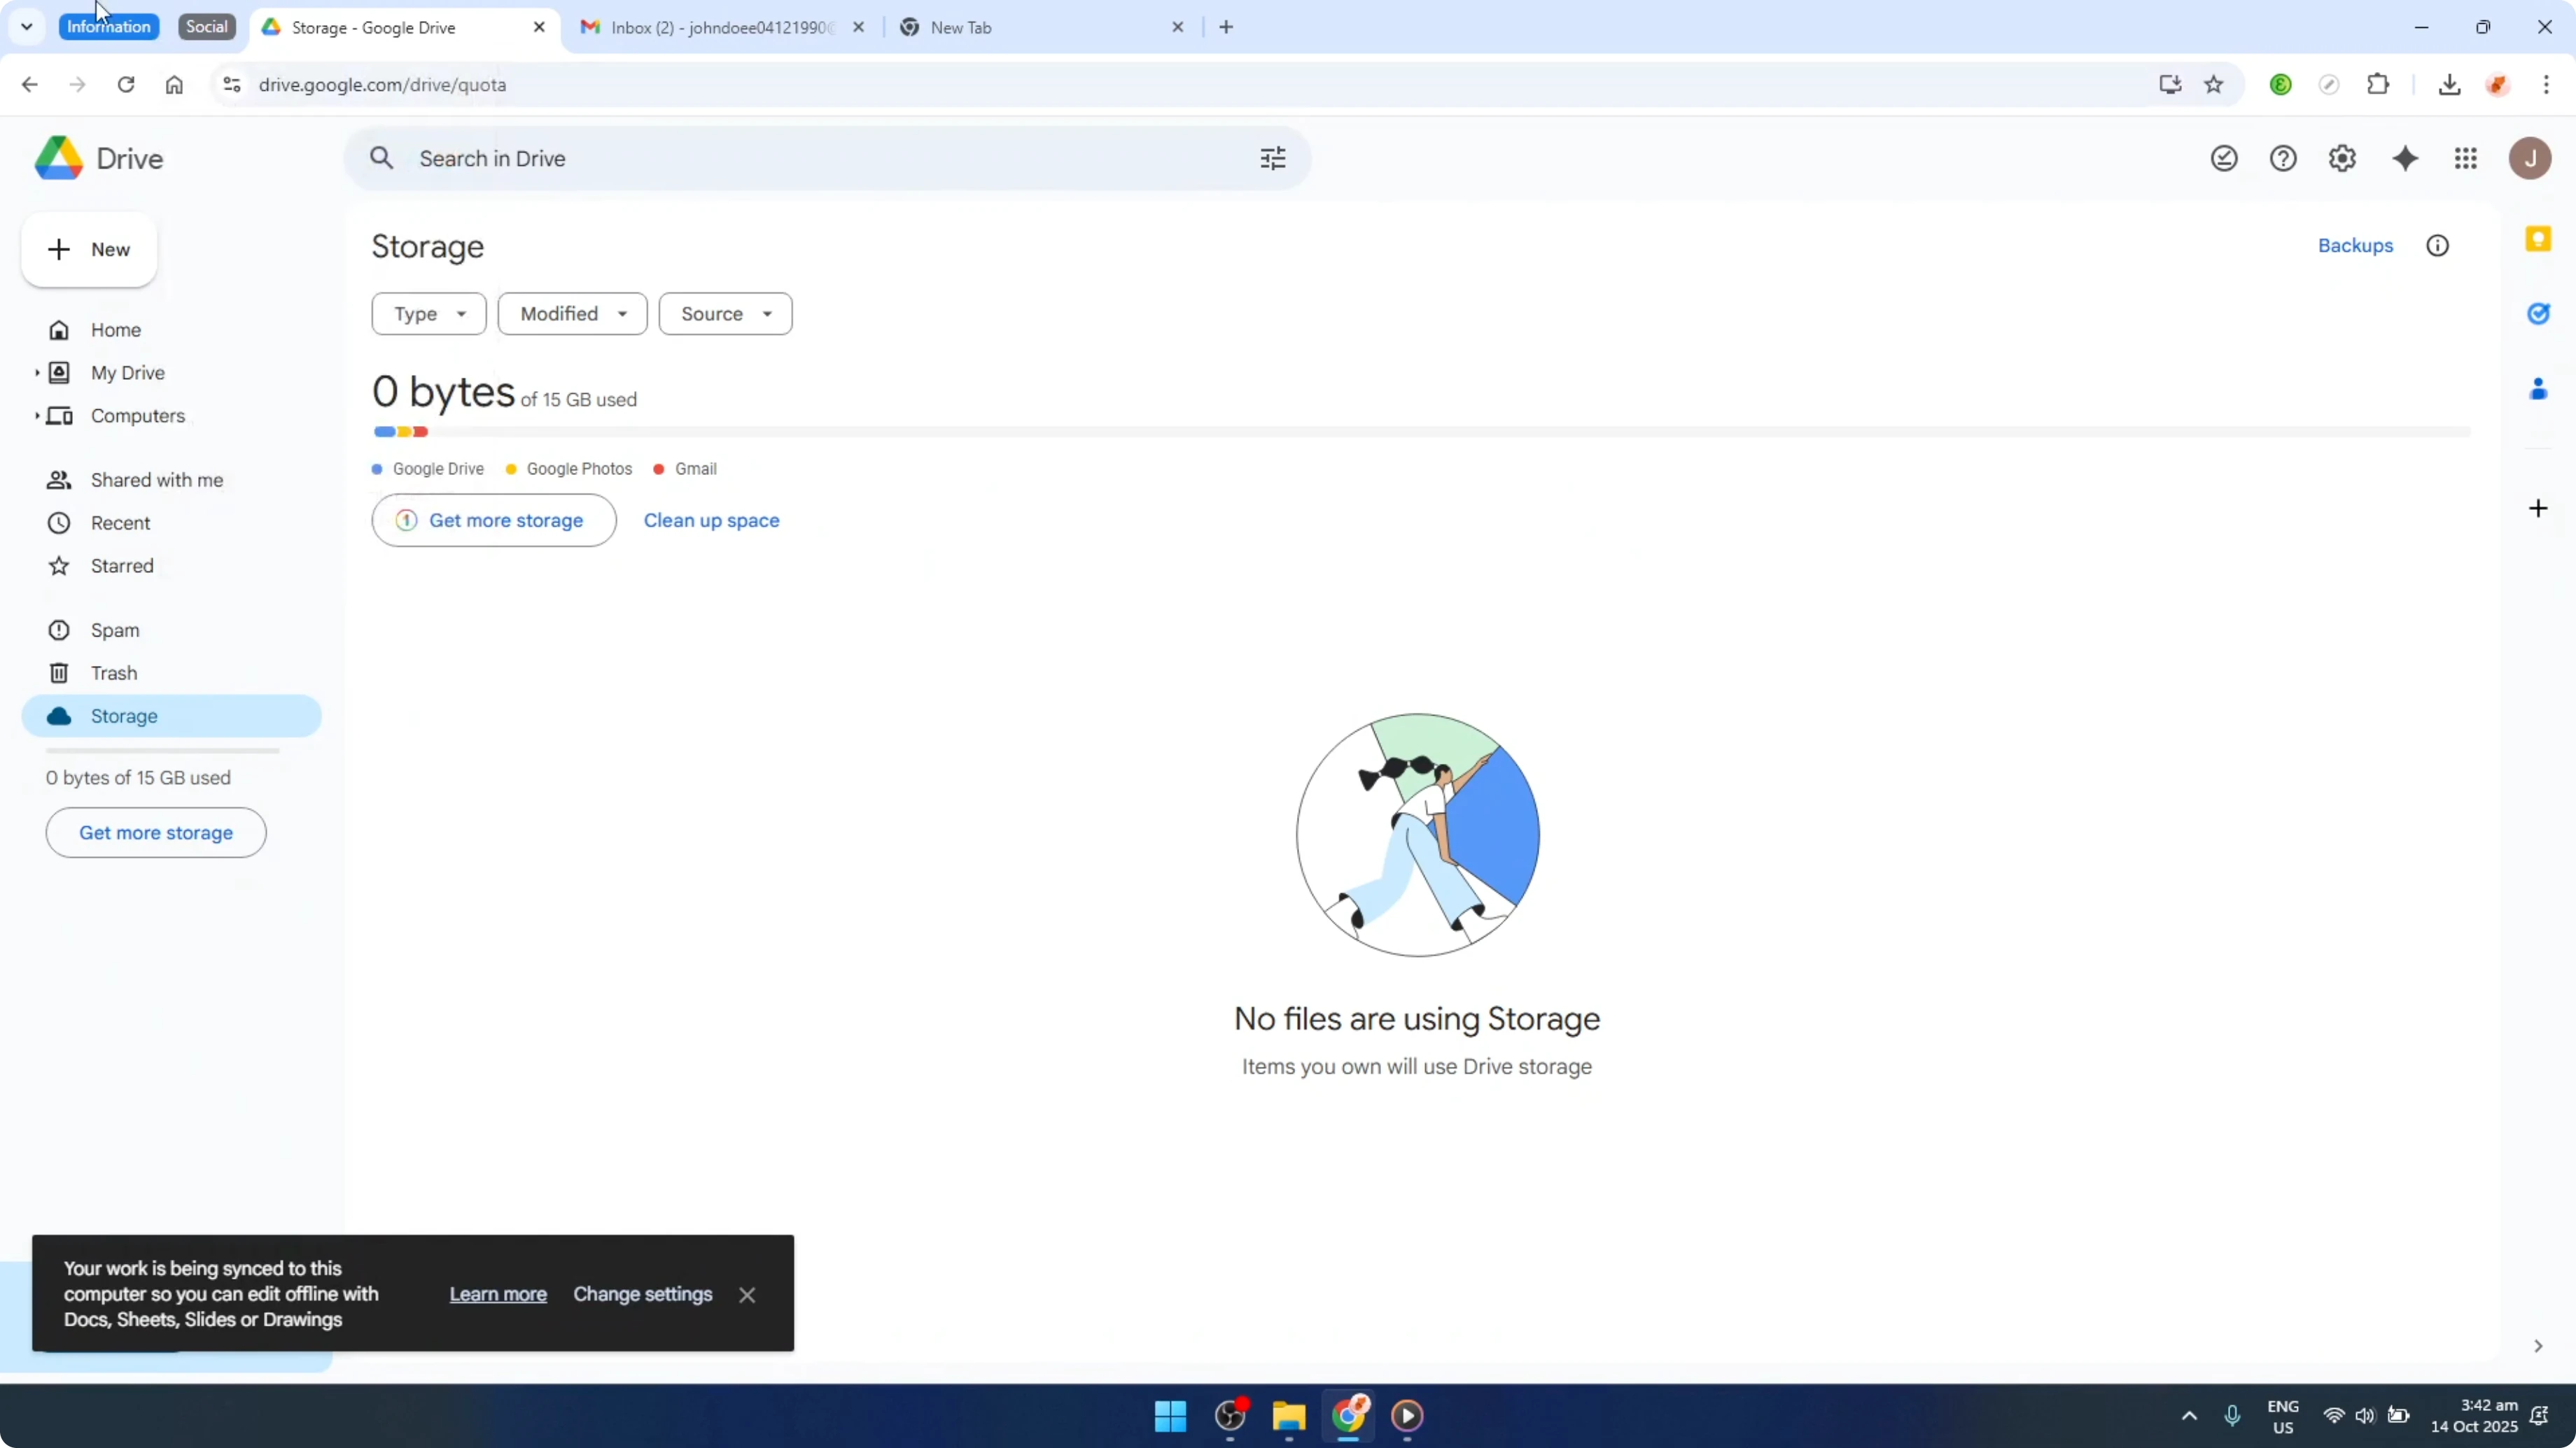
Task: Open the Type filter dropdown
Action: [x=428, y=313]
